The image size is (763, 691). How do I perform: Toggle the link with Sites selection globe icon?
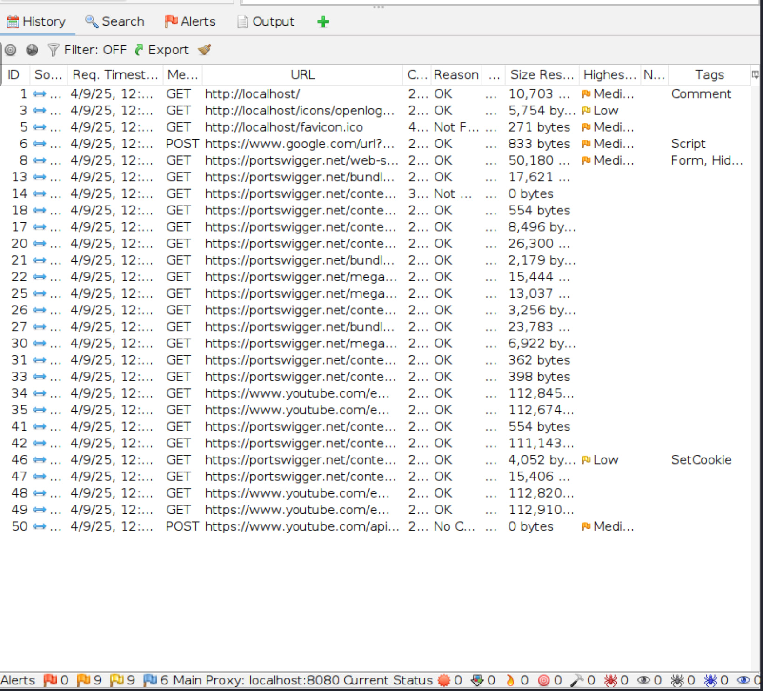(x=32, y=50)
